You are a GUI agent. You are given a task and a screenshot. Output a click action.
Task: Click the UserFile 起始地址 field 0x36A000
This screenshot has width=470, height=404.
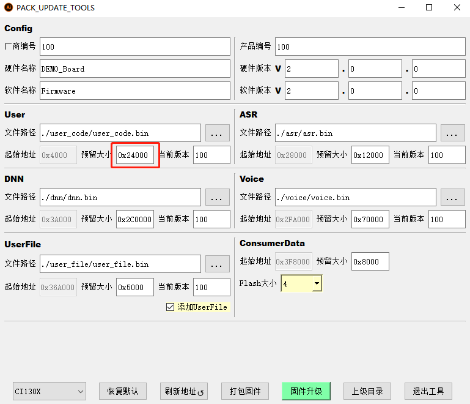tap(59, 287)
